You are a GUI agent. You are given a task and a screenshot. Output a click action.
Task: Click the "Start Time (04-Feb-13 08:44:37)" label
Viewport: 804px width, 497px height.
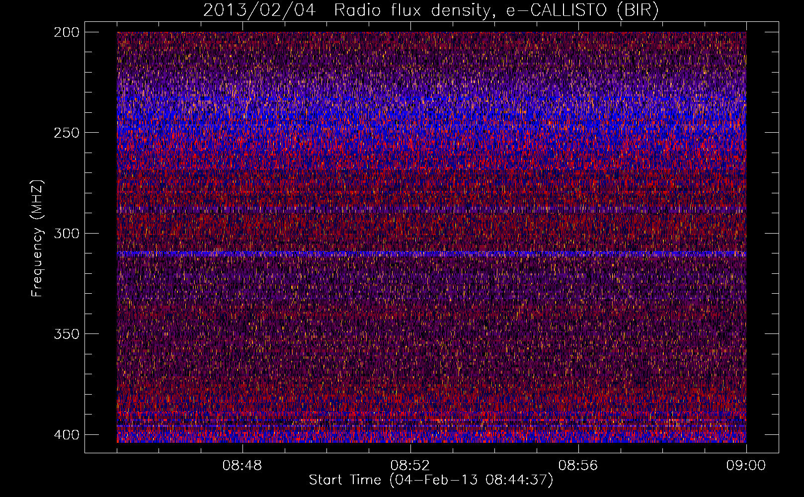coord(431,480)
